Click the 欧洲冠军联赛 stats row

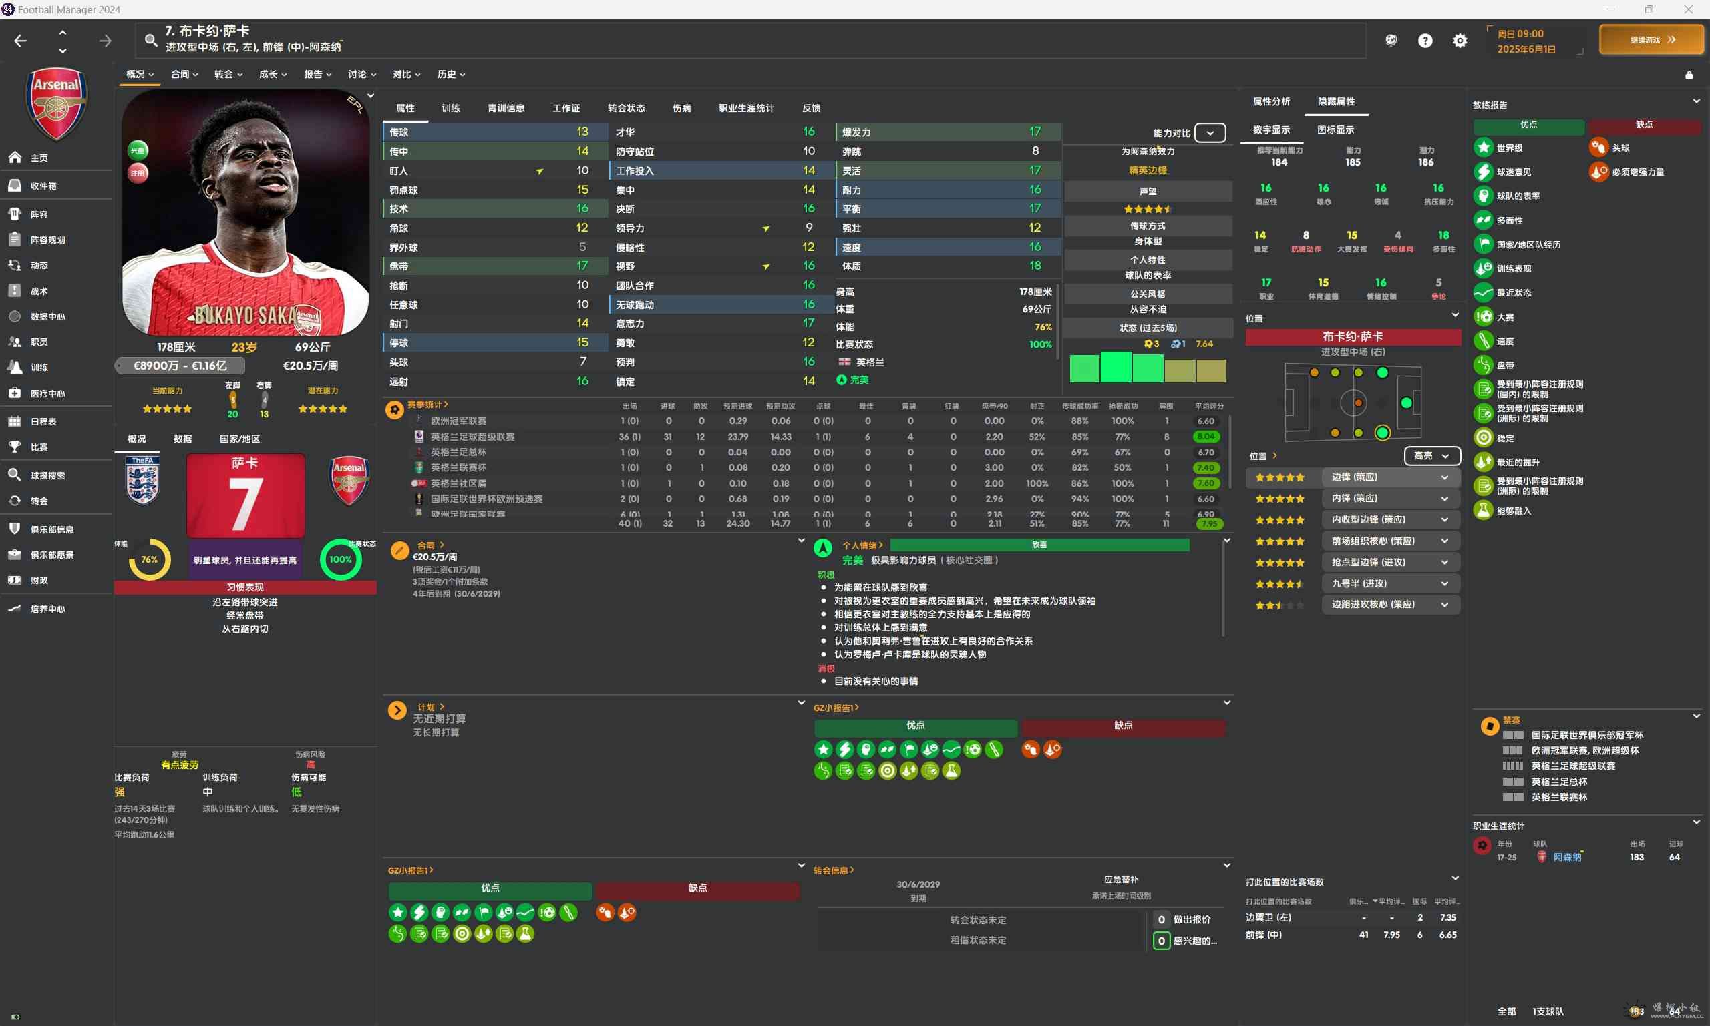(806, 421)
